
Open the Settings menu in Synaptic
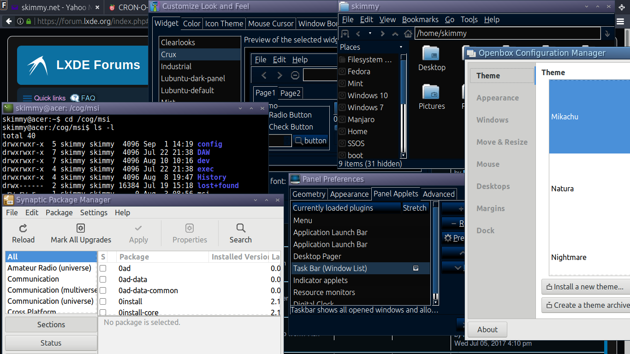[x=94, y=212]
